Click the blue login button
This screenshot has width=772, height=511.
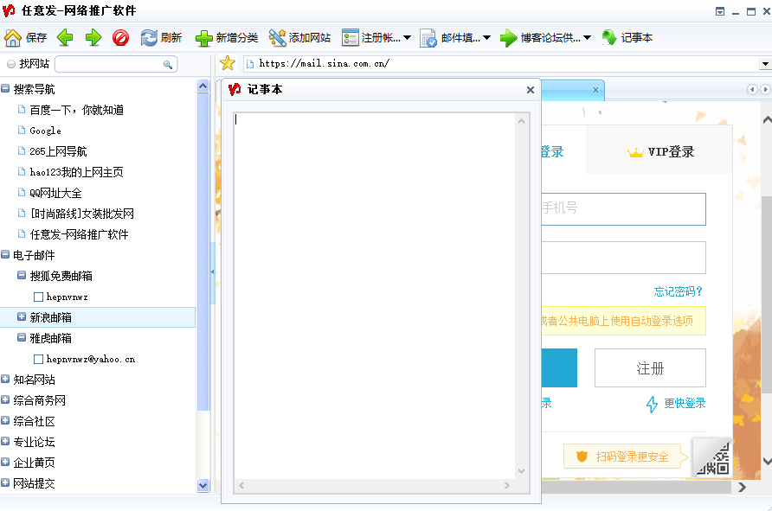tap(559, 367)
